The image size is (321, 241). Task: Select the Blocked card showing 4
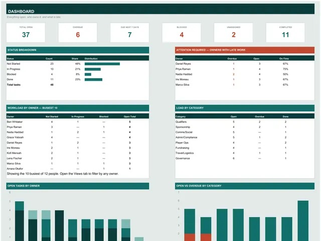tap(182, 33)
